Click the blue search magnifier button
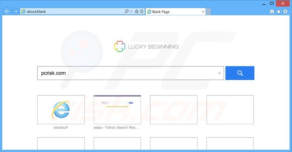This screenshot has width=292, height=152. (x=240, y=73)
